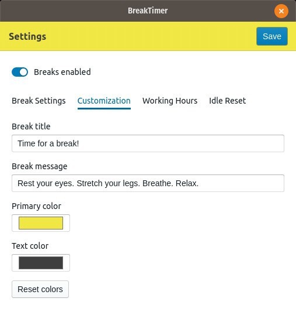This screenshot has width=296, height=322.
Task: Close the BreakTimer window with orange X
Action: pos(281,11)
